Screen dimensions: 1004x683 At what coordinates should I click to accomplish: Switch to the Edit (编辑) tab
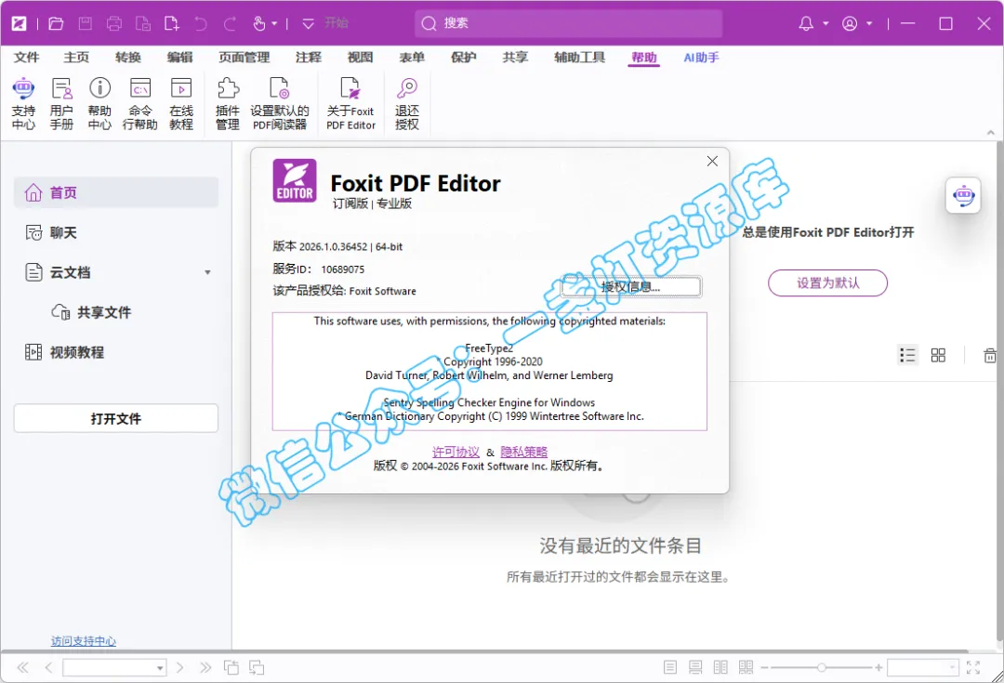(x=180, y=57)
